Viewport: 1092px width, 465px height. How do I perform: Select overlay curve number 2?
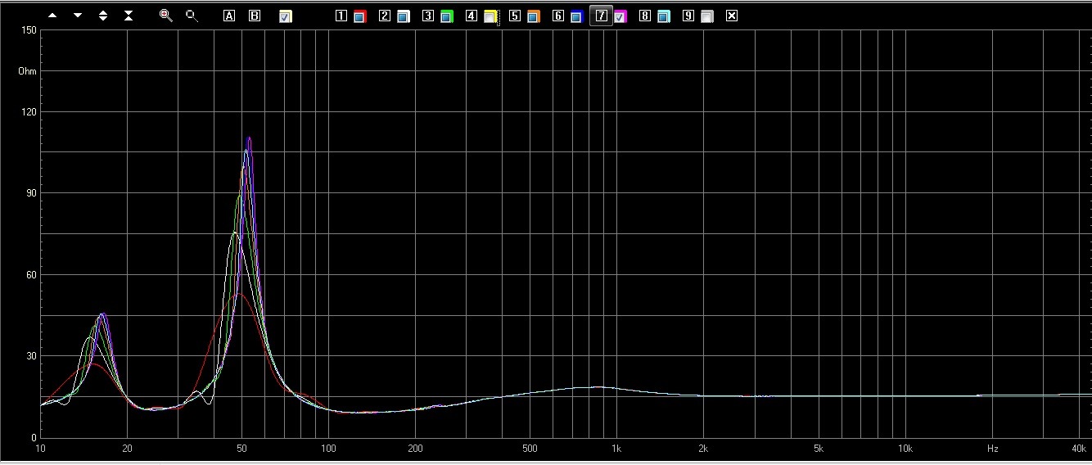coord(385,16)
